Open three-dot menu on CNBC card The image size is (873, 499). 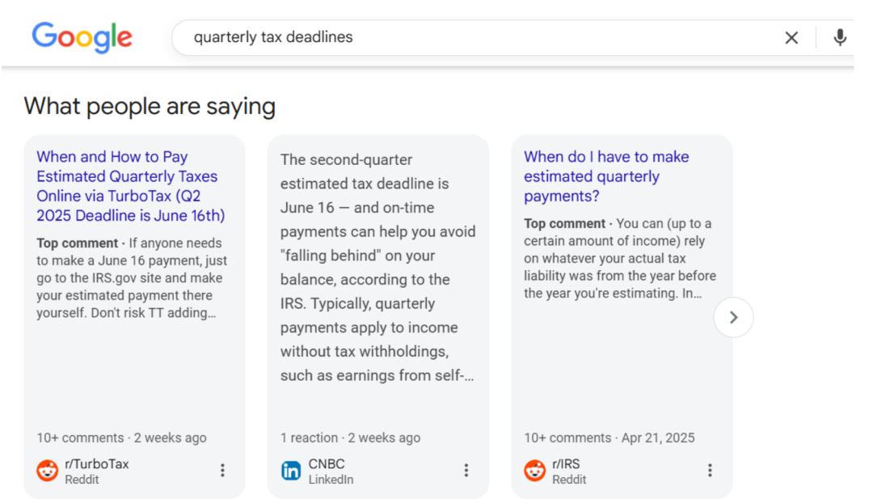466,471
